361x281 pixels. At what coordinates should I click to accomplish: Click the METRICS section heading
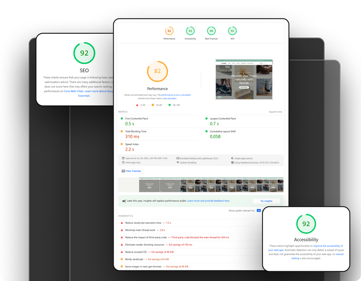click(123, 112)
